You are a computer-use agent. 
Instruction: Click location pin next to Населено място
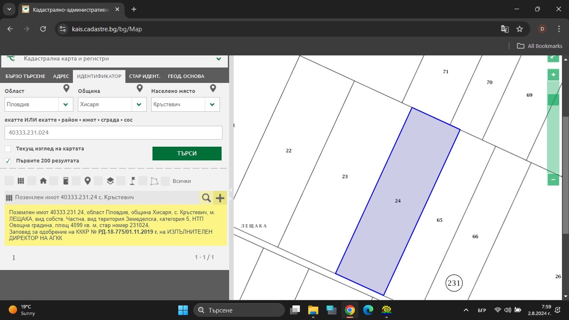[213, 89]
